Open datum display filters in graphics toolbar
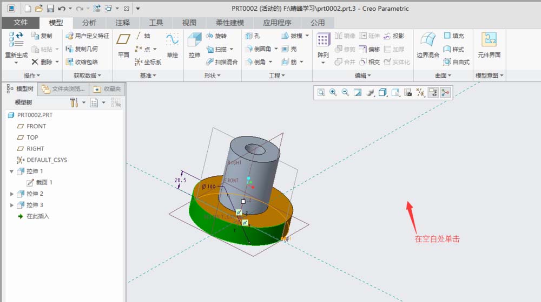This screenshot has height=302, width=541. (420, 92)
